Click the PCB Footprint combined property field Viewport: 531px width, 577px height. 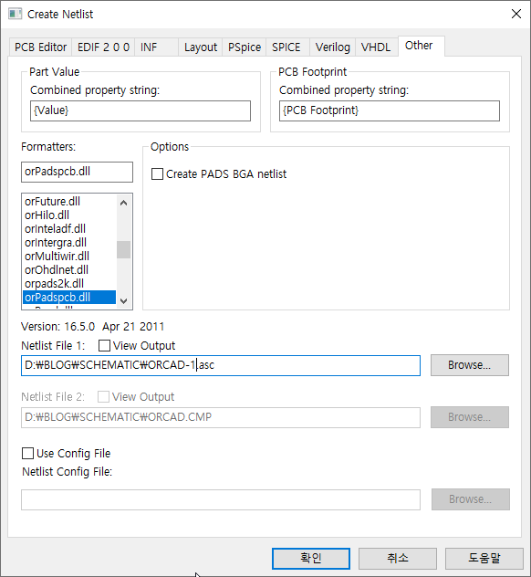pyautogui.click(x=390, y=110)
